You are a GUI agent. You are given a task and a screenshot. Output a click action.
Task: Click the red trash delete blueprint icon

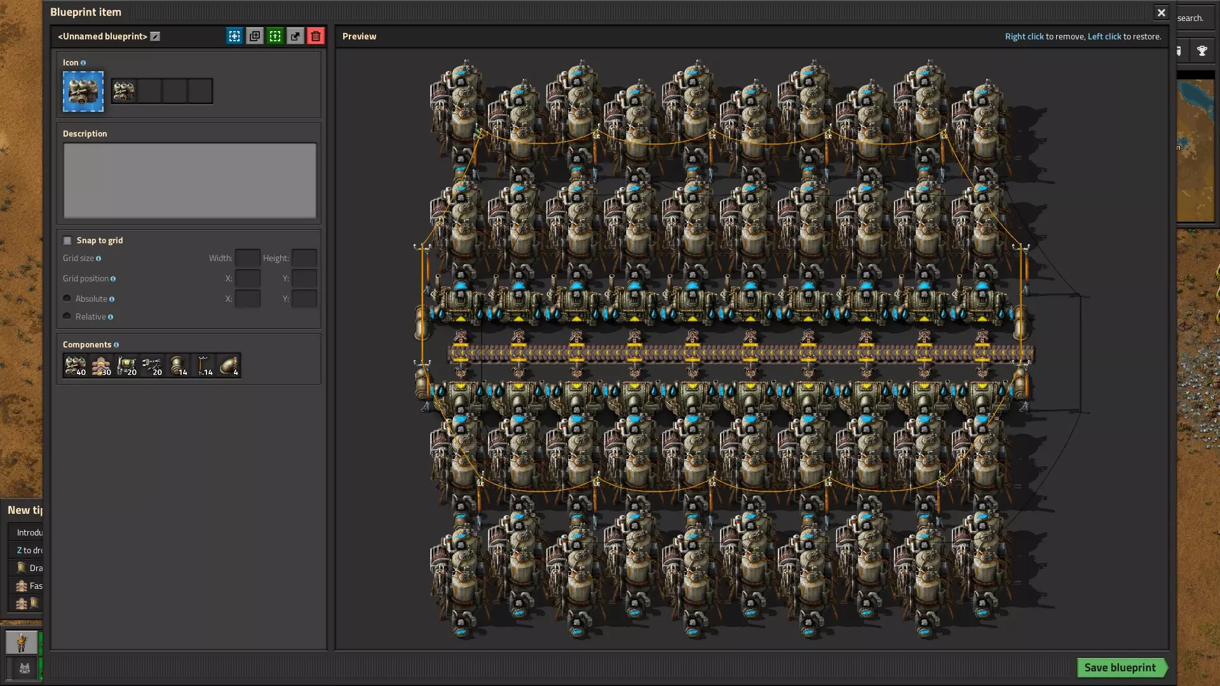(316, 36)
